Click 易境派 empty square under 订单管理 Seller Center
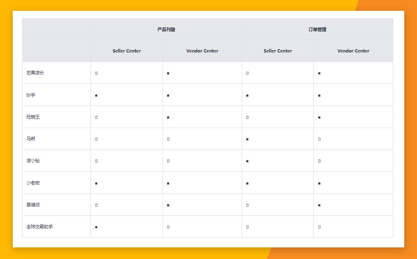The image size is (417, 259). 247,205
